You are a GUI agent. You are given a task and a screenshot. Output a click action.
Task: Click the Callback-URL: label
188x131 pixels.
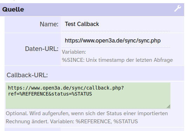(x=27, y=75)
